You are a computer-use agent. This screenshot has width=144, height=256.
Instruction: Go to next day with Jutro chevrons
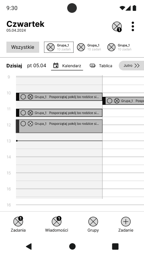point(132,66)
